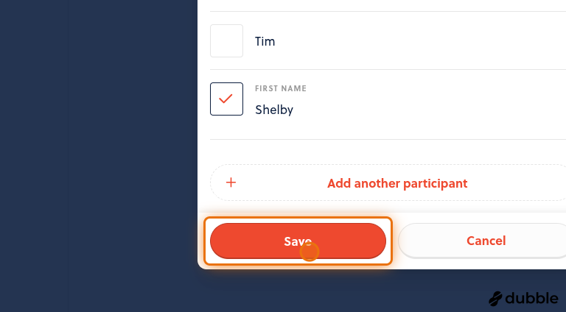The width and height of the screenshot is (566, 312).
Task: Save the participant selection
Action: coord(298,241)
